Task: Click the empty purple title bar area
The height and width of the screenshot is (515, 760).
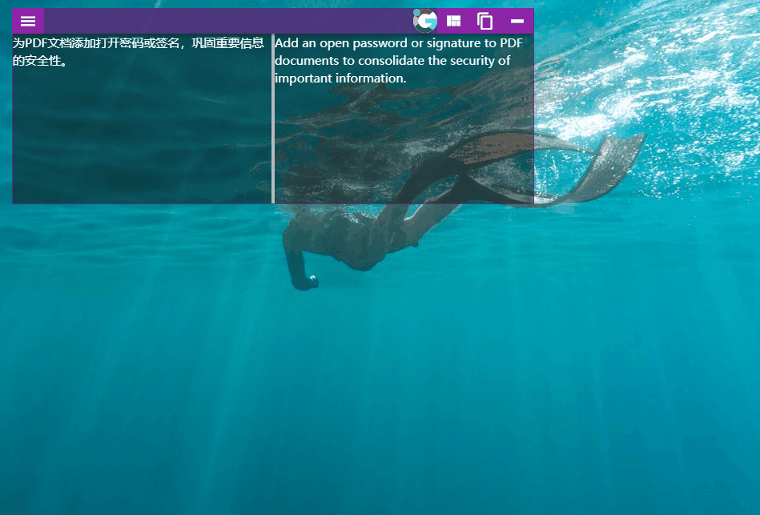Action: click(x=224, y=21)
